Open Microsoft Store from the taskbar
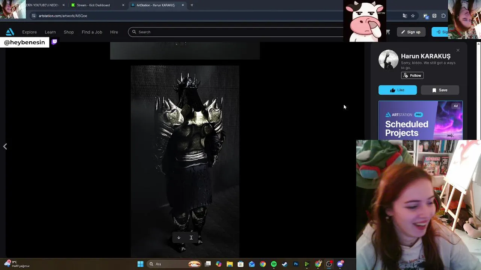 240,264
